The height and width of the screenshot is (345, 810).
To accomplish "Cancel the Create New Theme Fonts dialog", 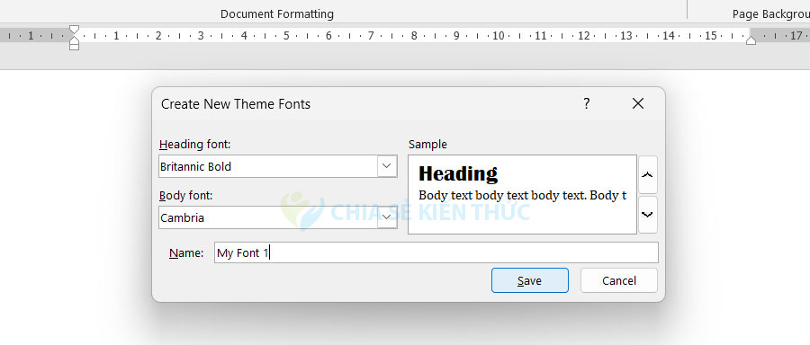I will (x=619, y=280).
